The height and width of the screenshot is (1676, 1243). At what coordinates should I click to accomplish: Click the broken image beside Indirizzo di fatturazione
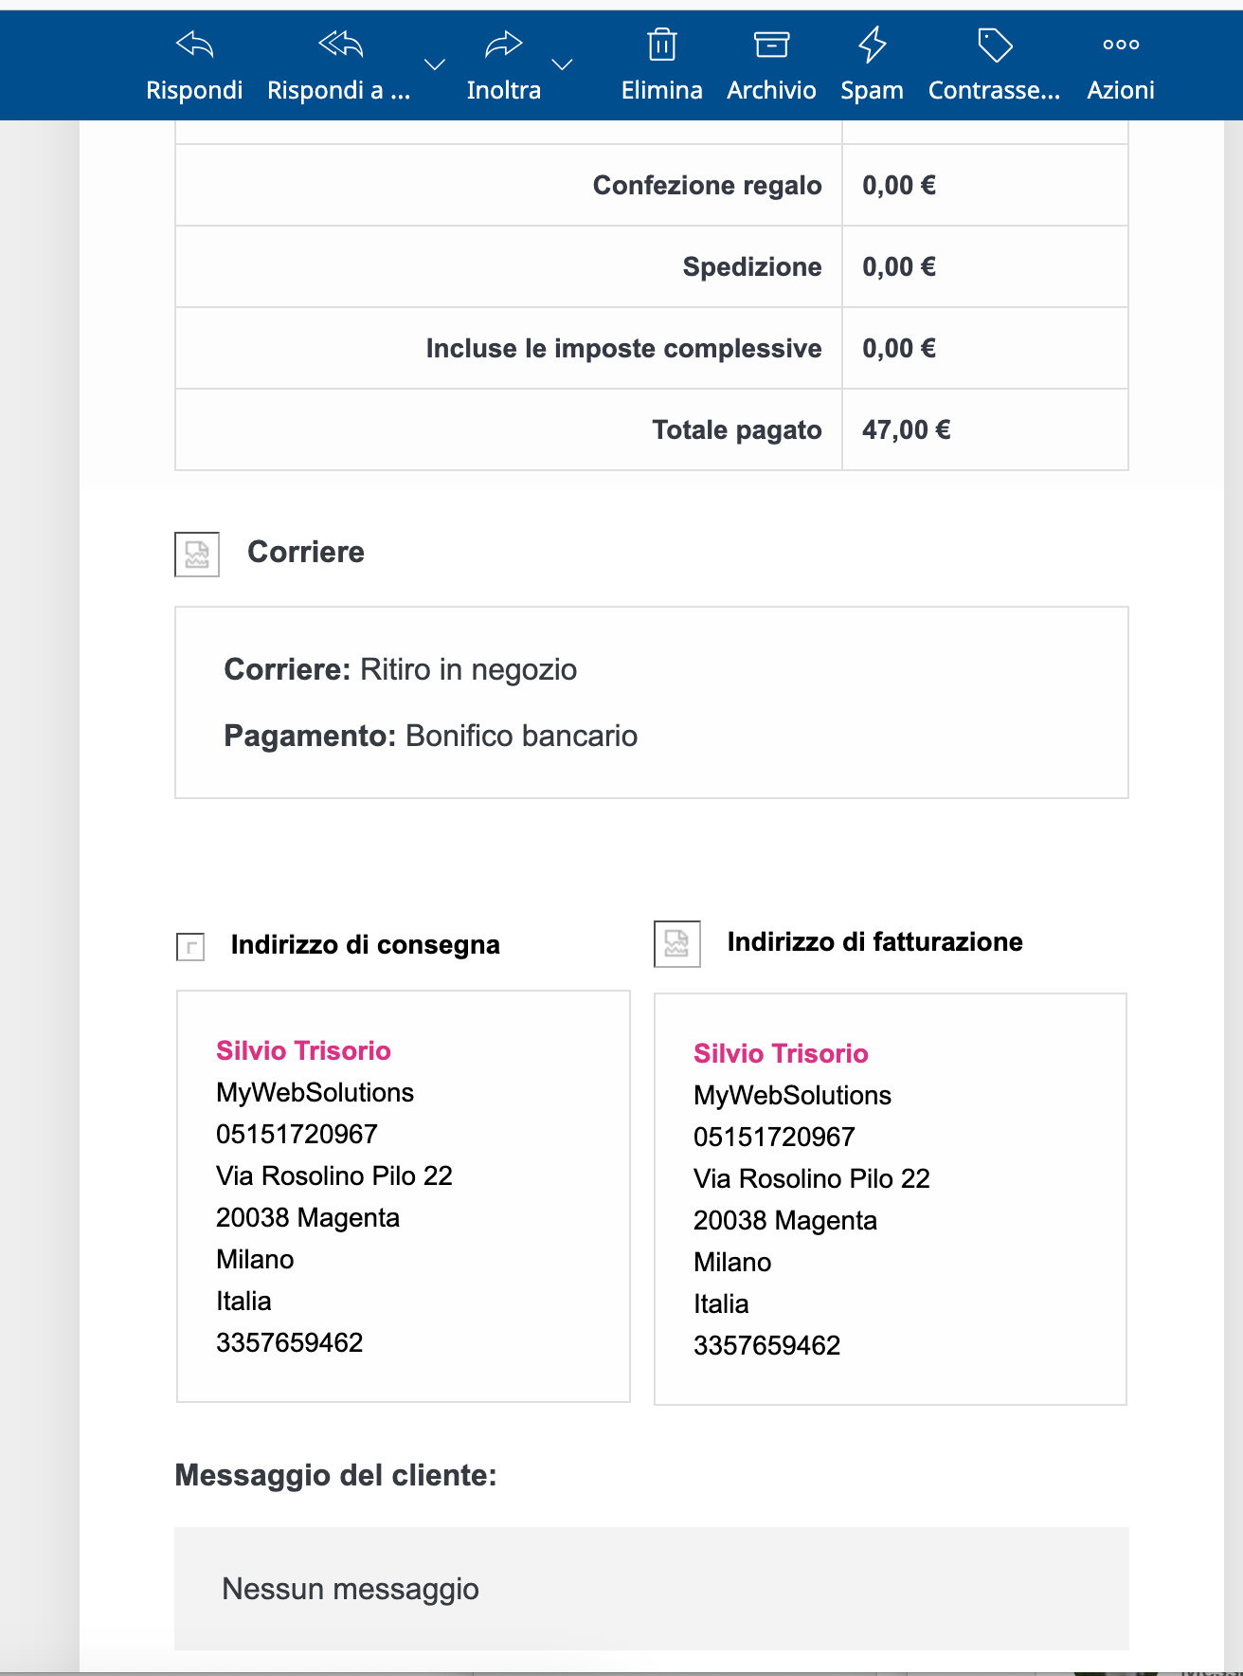coord(677,944)
